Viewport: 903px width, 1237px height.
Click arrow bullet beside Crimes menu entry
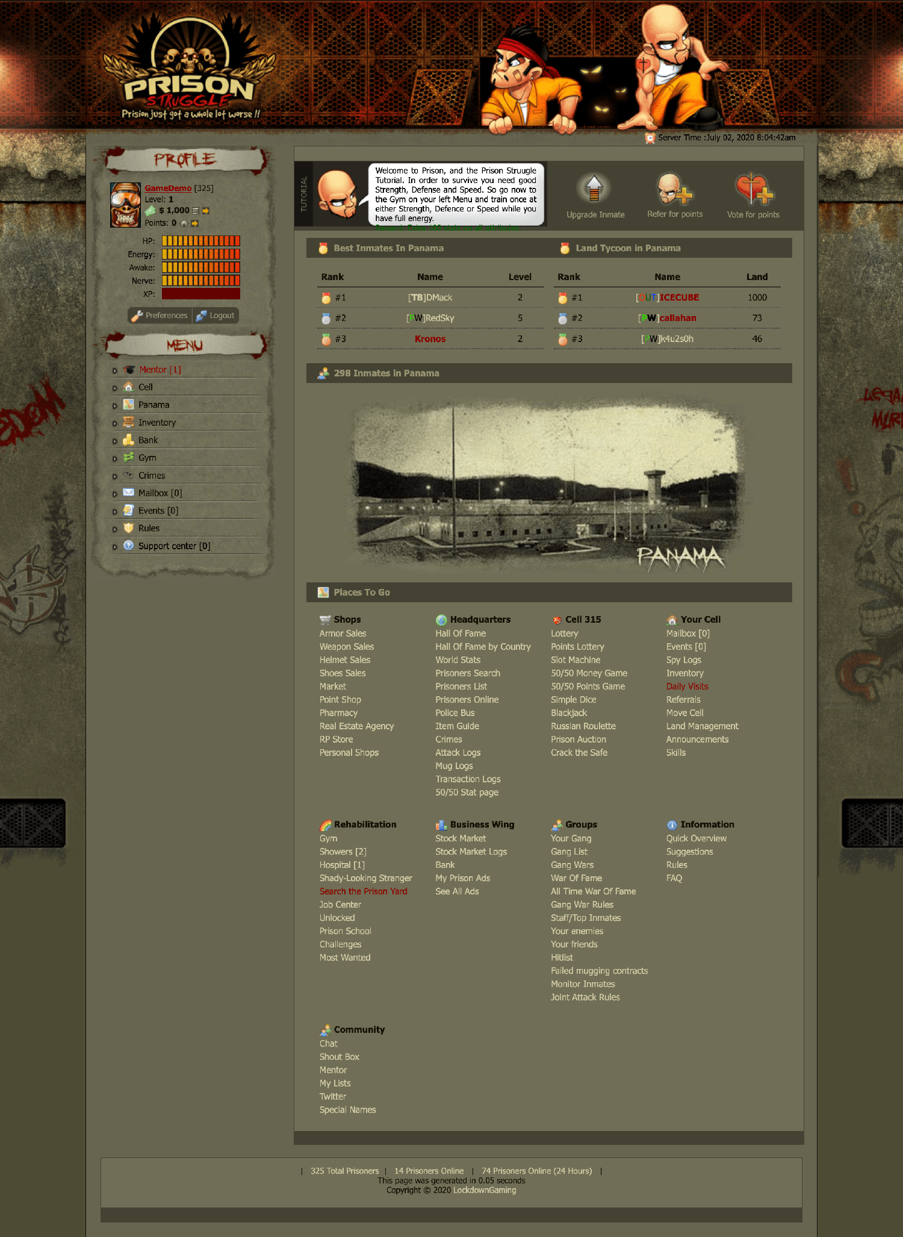[114, 476]
